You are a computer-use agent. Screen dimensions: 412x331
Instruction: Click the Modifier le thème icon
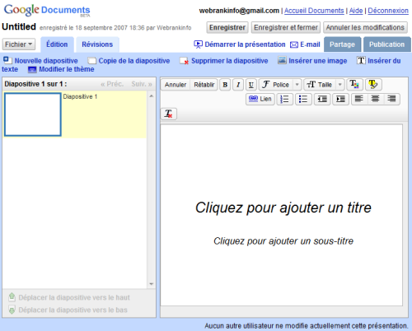[32, 70]
